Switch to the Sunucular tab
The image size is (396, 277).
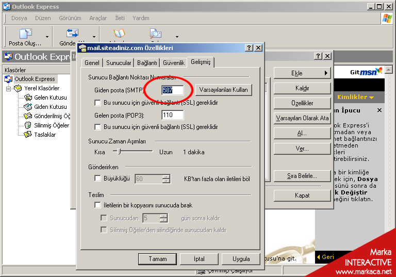119,63
